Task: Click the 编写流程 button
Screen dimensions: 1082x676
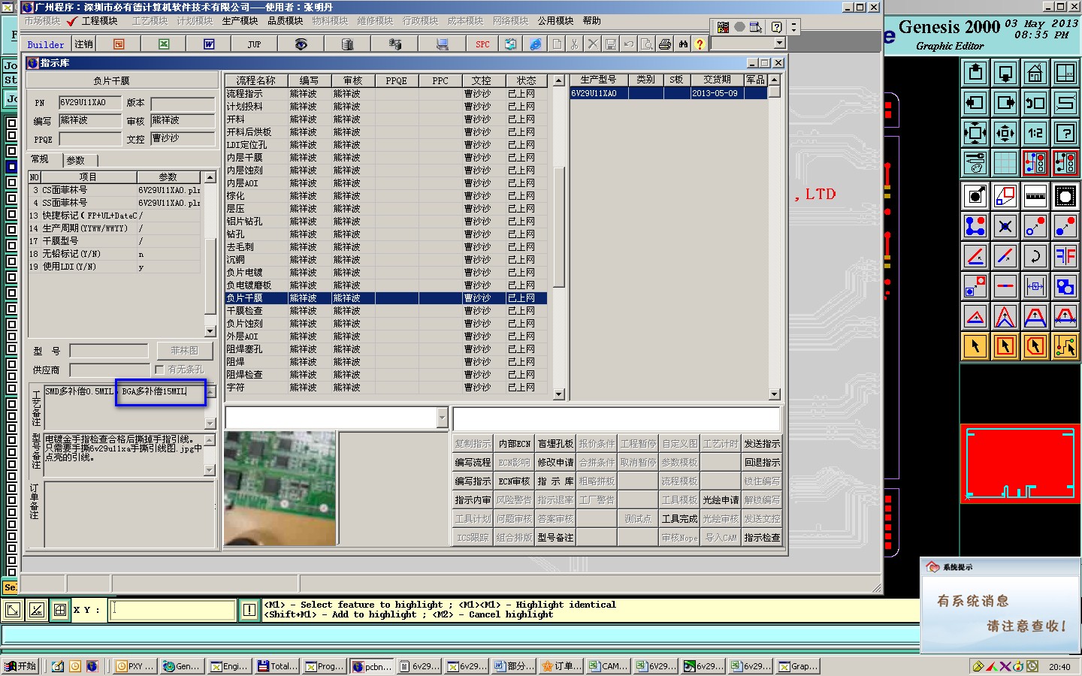Action: pos(473,463)
